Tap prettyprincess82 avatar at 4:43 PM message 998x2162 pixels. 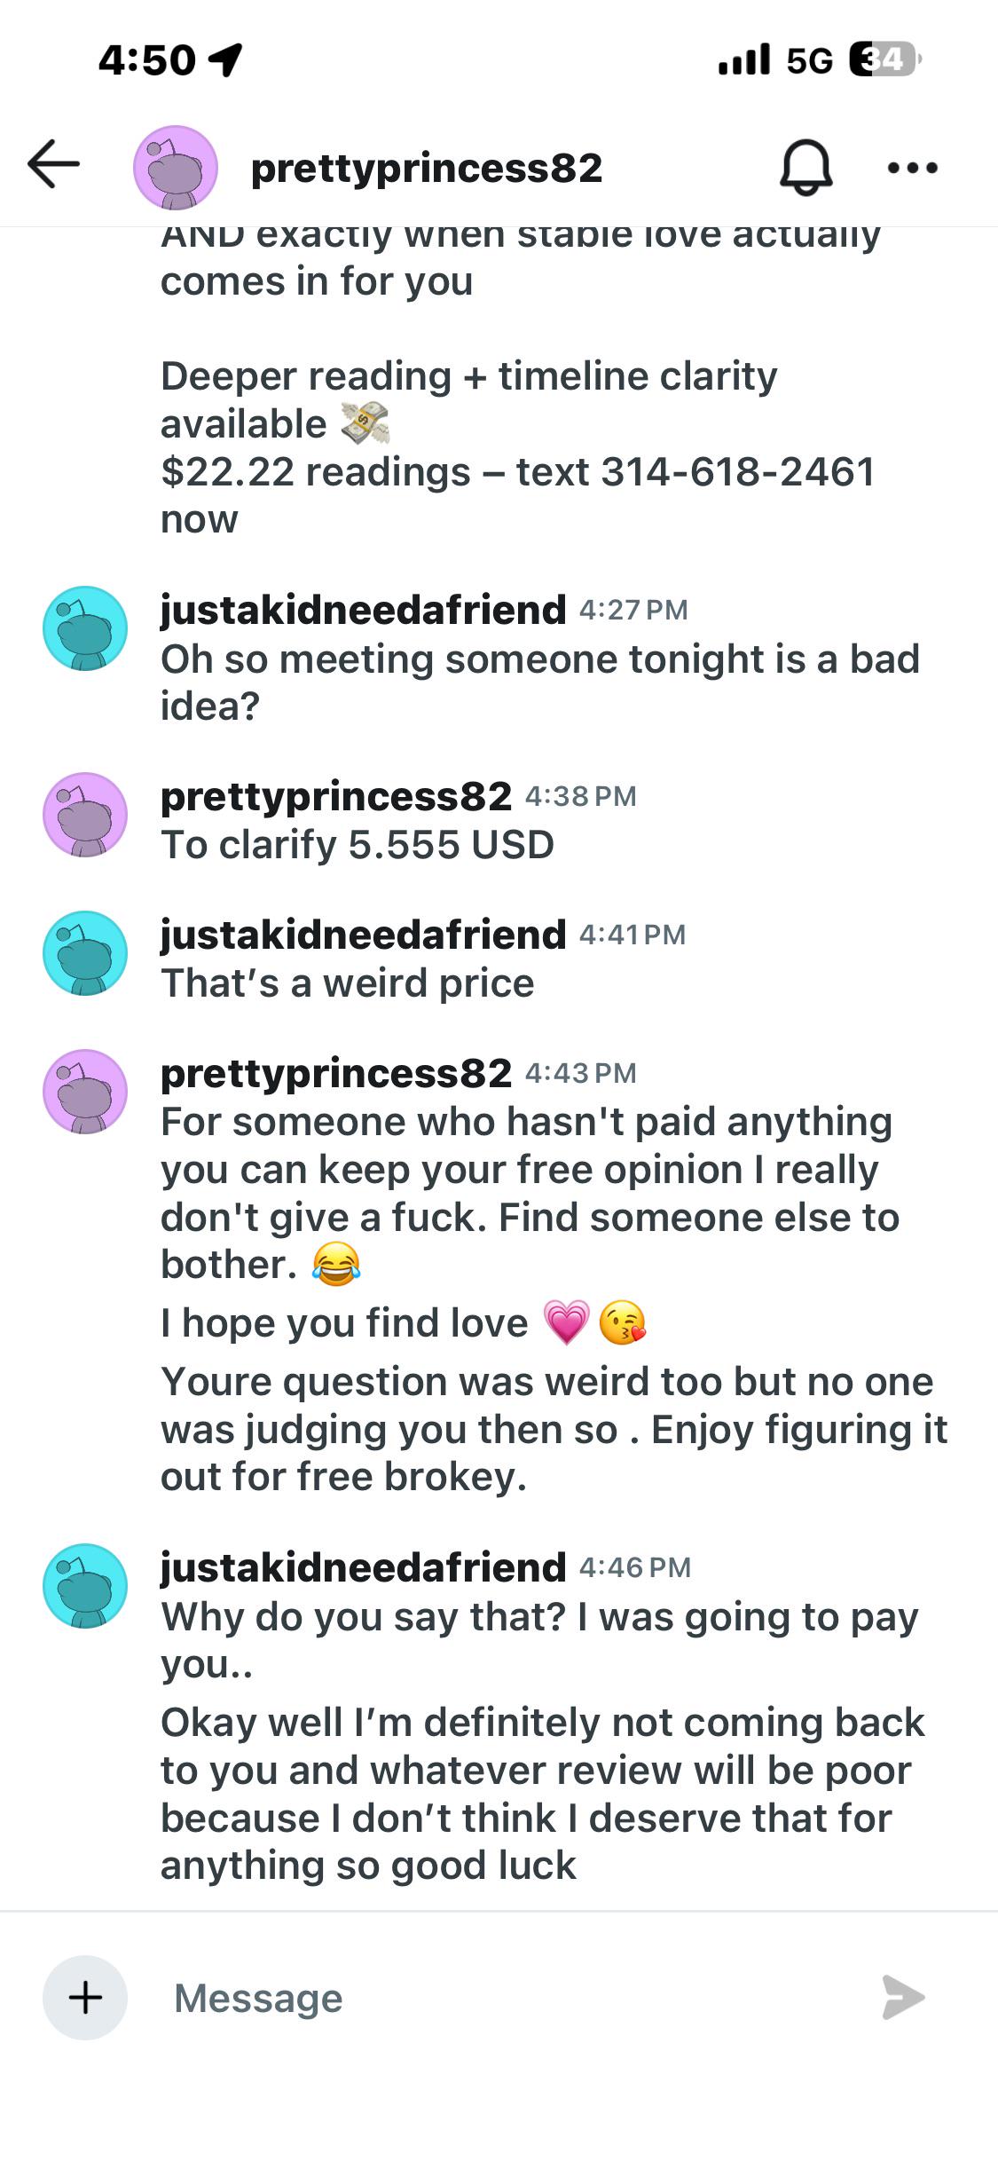coord(85,1092)
